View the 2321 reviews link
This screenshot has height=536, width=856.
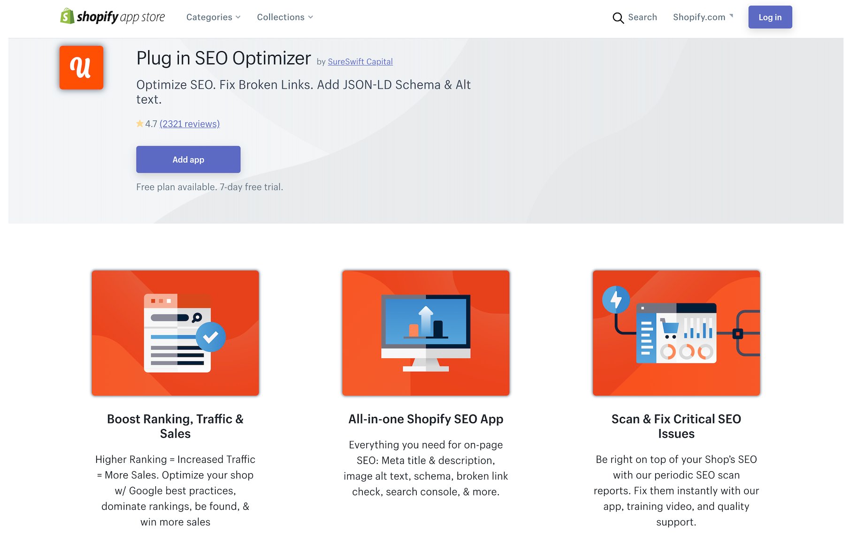click(190, 124)
